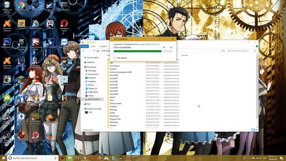Select the Usuarios folder
This screenshot has width=286, height=161.
point(113,125)
